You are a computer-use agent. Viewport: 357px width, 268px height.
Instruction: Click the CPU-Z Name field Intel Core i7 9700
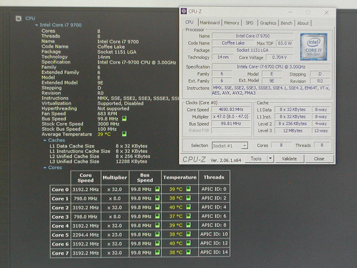[x=253, y=36]
